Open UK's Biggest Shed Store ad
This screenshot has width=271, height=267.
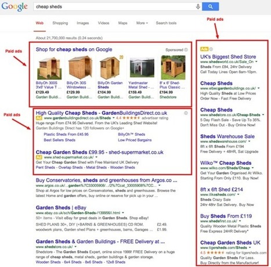coord(228,57)
